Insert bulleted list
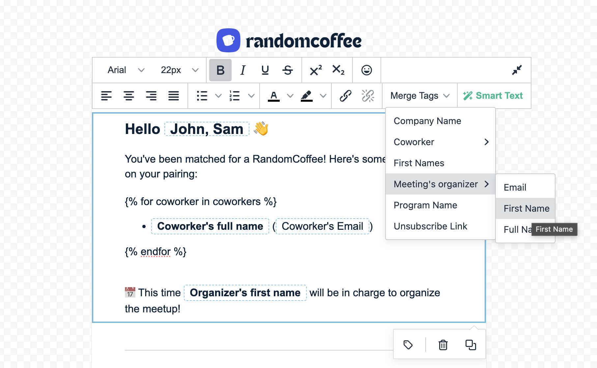 [x=202, y=96]
